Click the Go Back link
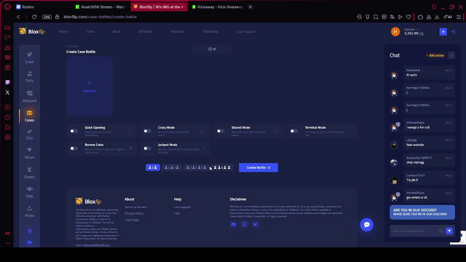Viewport: 466px width, 262px height. pos(72,46)
